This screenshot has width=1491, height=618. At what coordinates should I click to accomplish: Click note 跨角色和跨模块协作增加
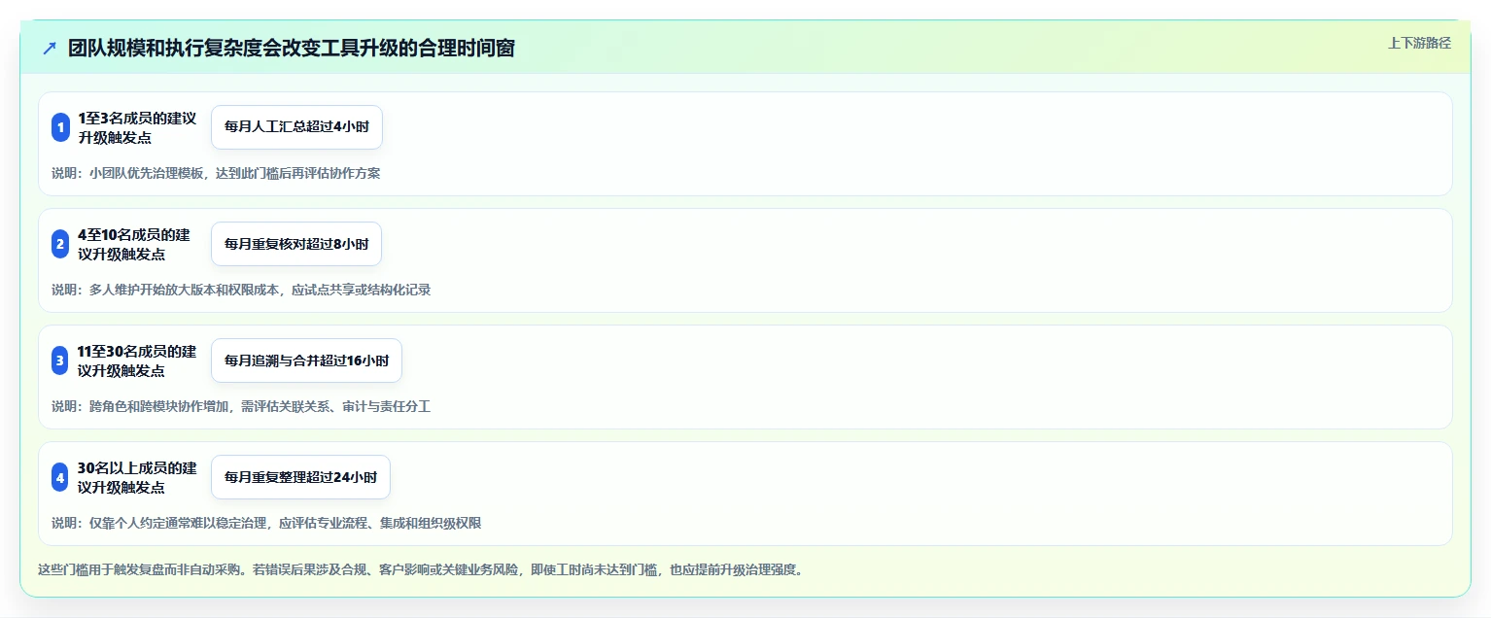tap(159, 406)
